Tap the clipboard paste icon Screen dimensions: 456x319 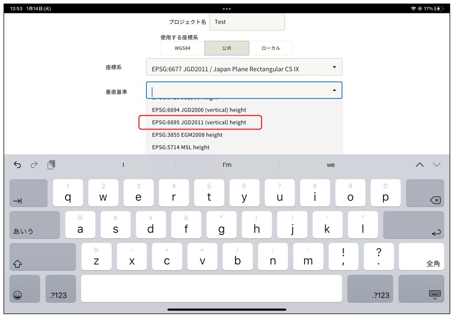[x=51, y=165]
